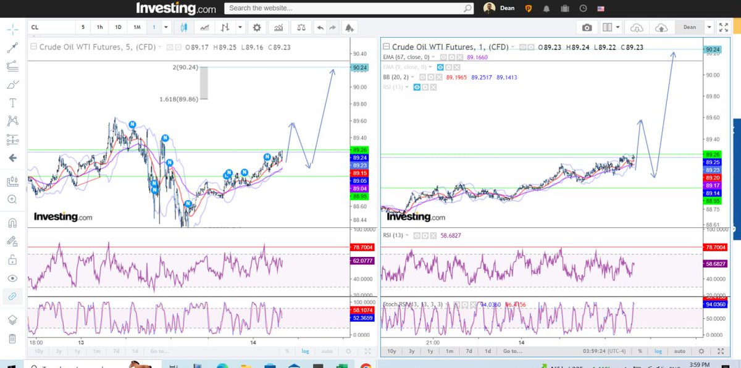Create an alert with bell icon
The height and width of the screenshot is (368, 741).
click(x=350, y=27)
